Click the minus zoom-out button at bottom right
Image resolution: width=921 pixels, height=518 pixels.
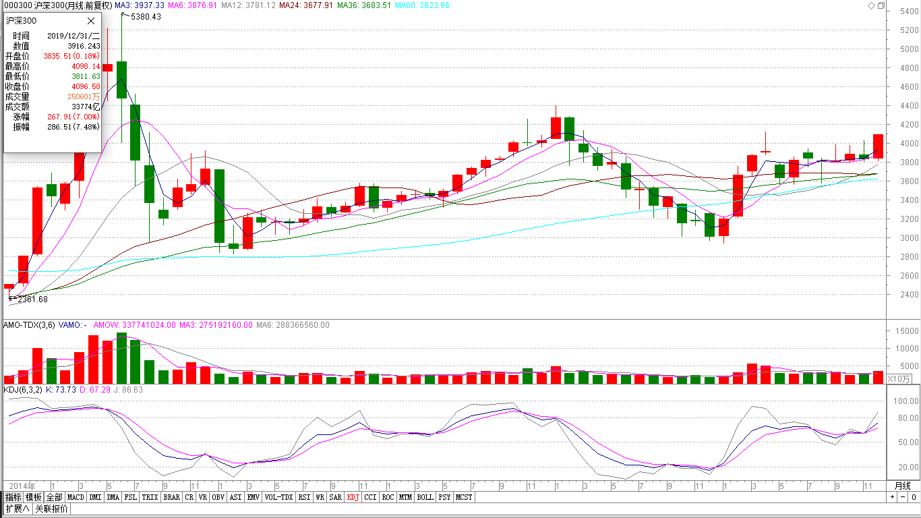[902, 497]
